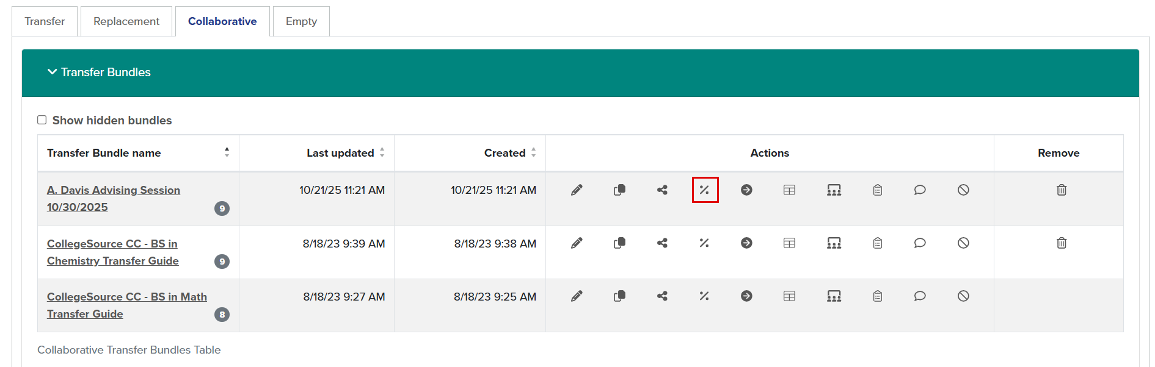Sort by Transfer Bundle name column

[227, 152]
